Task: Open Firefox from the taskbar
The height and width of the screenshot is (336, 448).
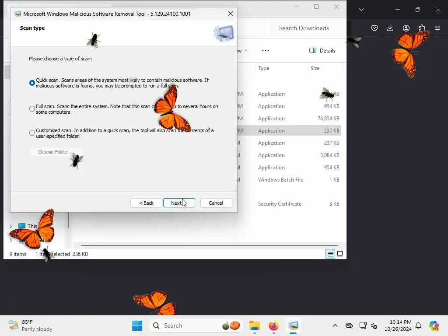Action: point(273,325)
